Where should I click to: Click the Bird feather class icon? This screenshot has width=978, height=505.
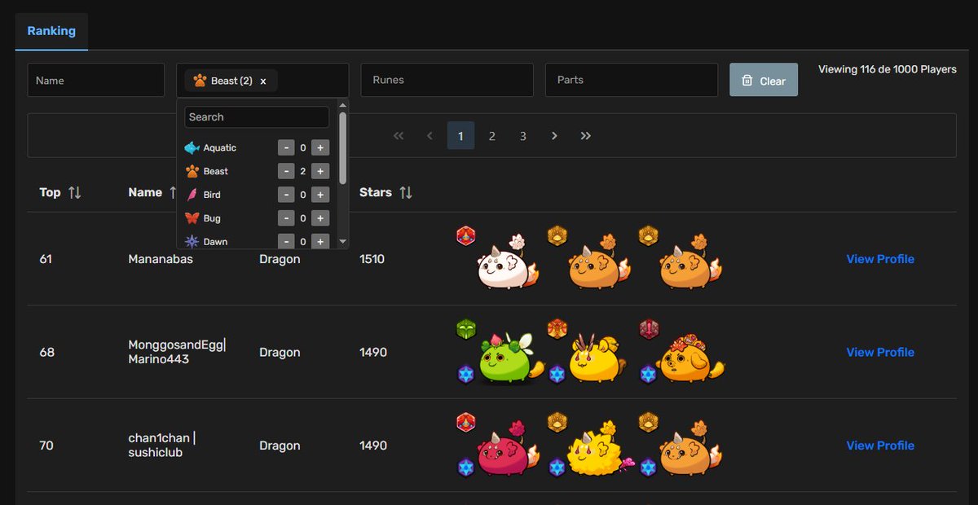coord(192,195)
